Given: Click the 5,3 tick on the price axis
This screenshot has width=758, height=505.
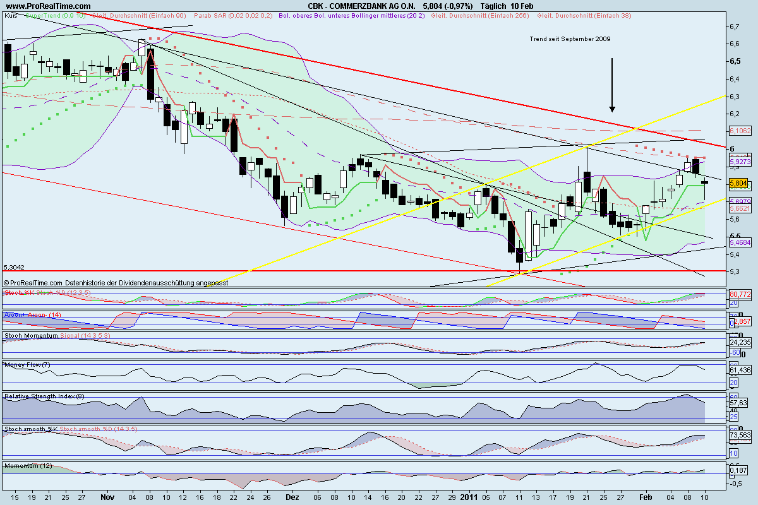Looking at the screenshot, I should click(x=735, y=271).
